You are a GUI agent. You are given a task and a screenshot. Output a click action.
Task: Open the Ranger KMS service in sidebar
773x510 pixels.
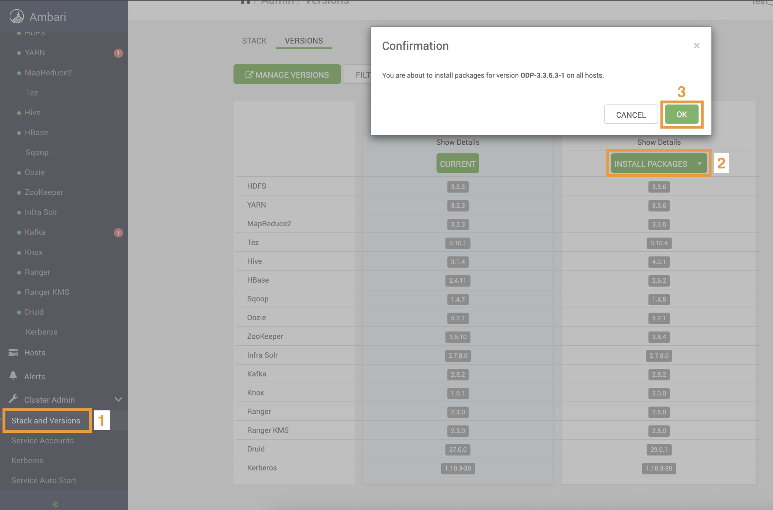pyautogui.click(x=47, y=292)
